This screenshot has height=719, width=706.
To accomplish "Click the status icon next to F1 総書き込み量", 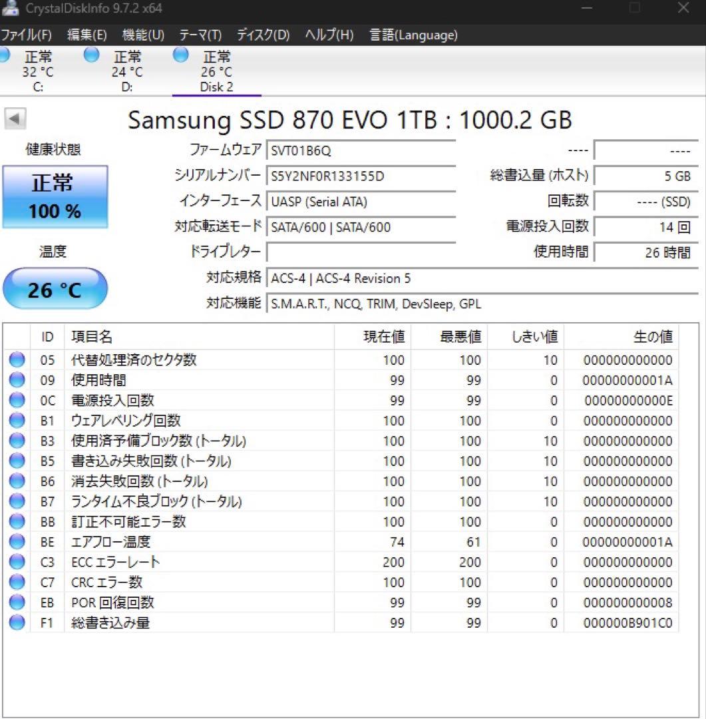I will click(x=17, y=622).
